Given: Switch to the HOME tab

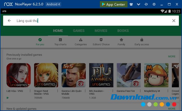Looking at the screenshot, I should tap(58, 31).
